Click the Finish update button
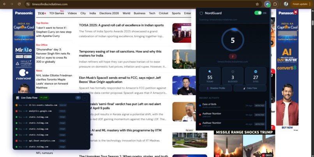314x157 pixels. (x=300, y=4)
